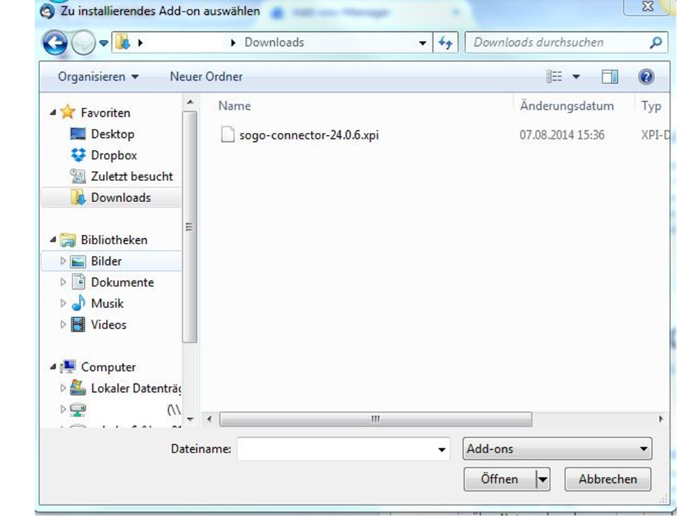
Task: Collapse the Favoriten group
Action: click(x=53, y=113)
